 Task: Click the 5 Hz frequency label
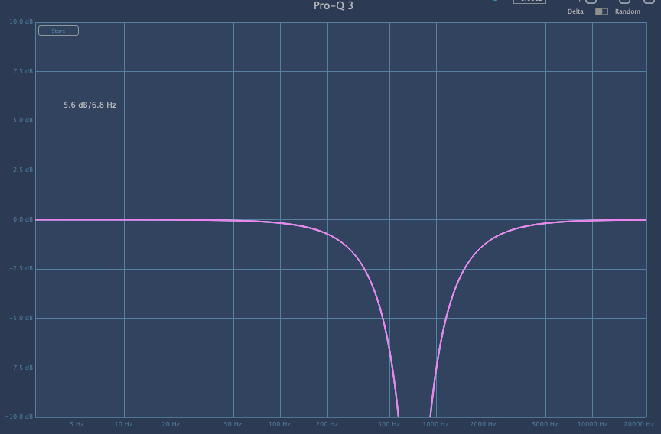77,424
